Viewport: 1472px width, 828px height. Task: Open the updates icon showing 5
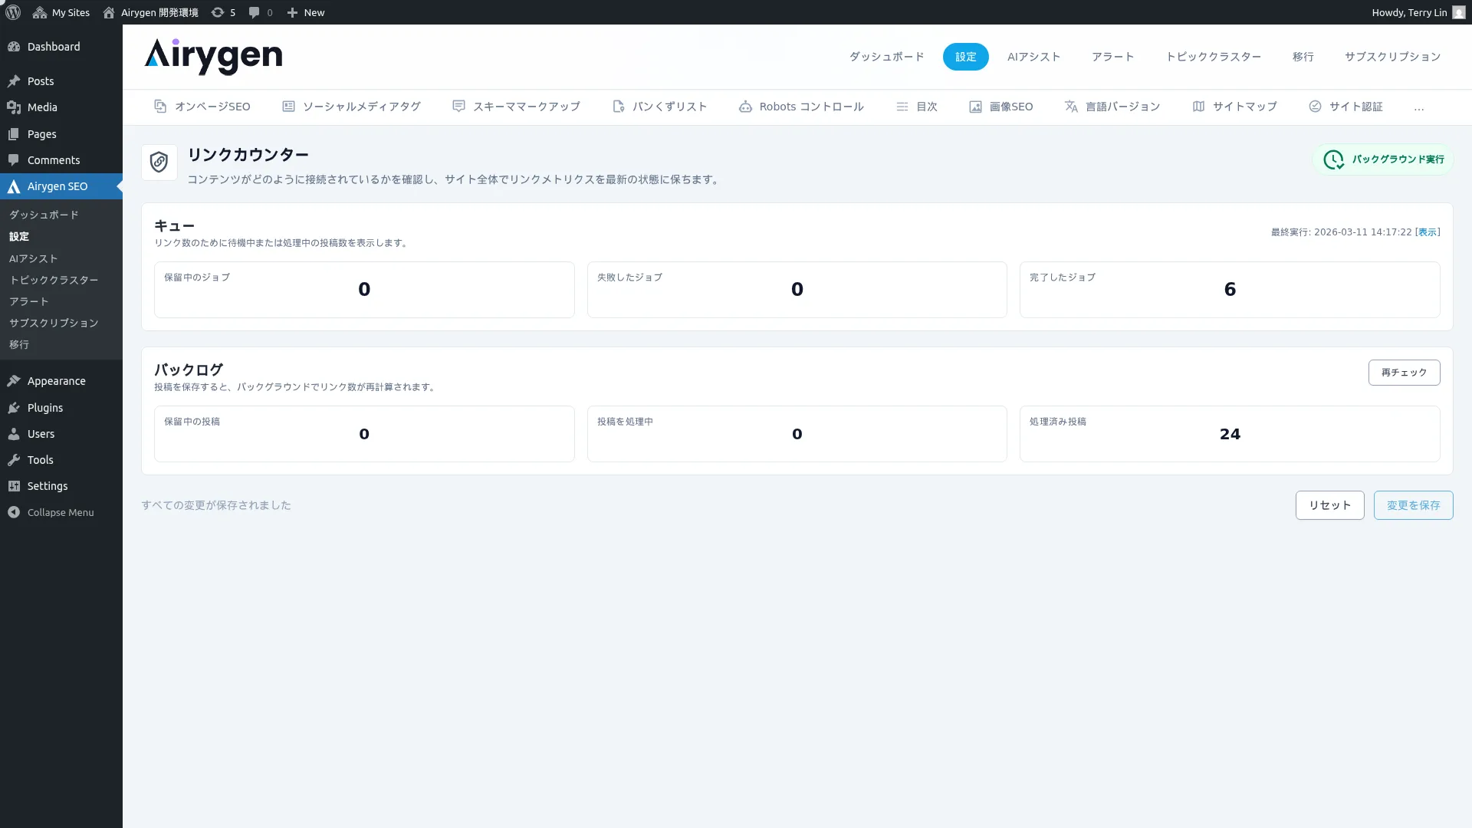coord(218,12)
